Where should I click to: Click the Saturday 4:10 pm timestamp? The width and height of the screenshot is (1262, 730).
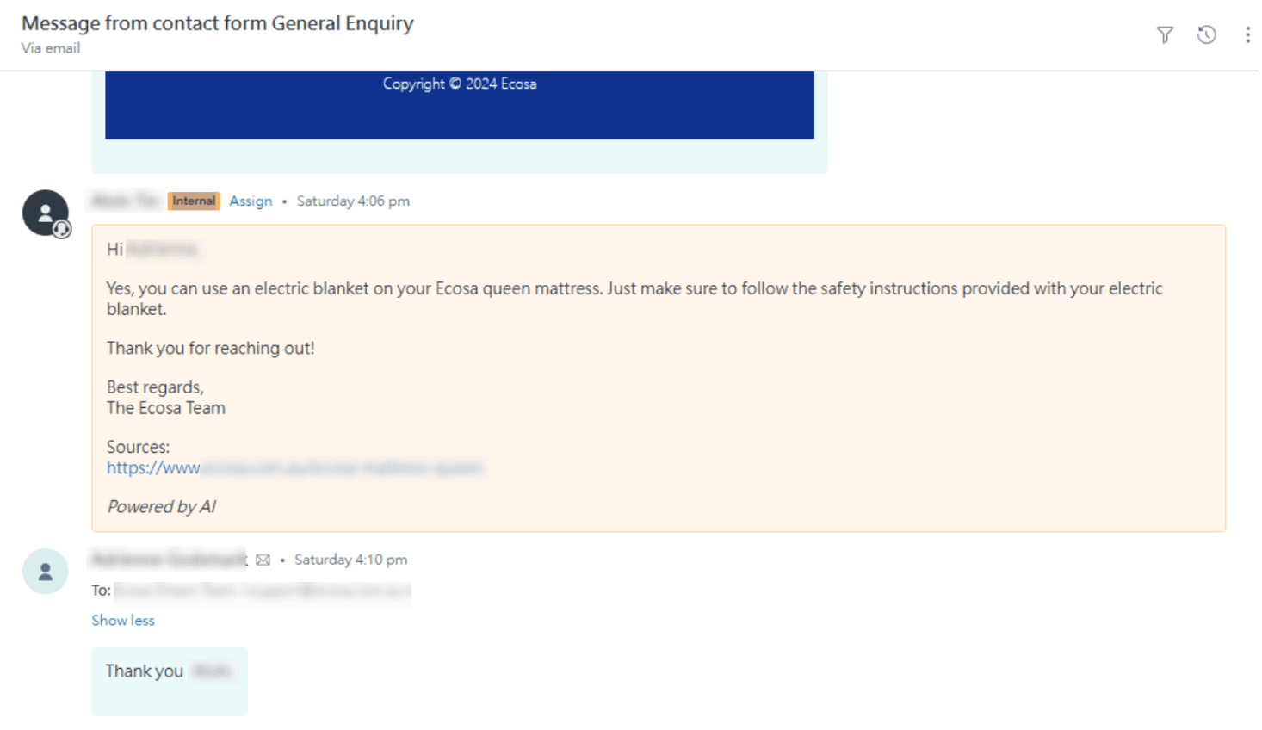coord(350,560)
